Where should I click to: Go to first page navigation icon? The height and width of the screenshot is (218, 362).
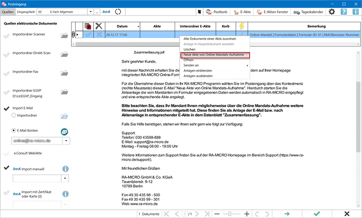point(167,214)
